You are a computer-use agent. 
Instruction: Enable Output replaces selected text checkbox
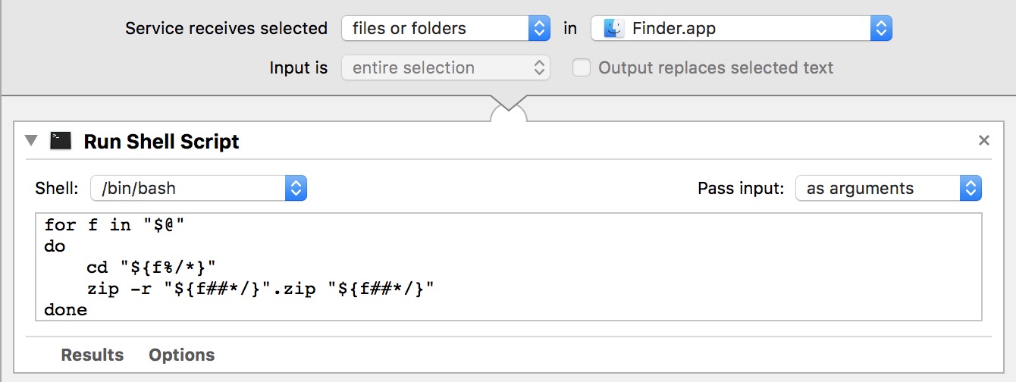pos(582,68)
